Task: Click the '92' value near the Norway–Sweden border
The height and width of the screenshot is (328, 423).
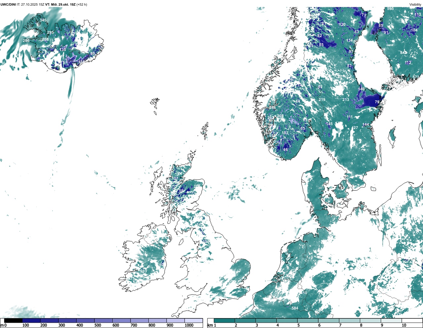Action: [320, 87]
